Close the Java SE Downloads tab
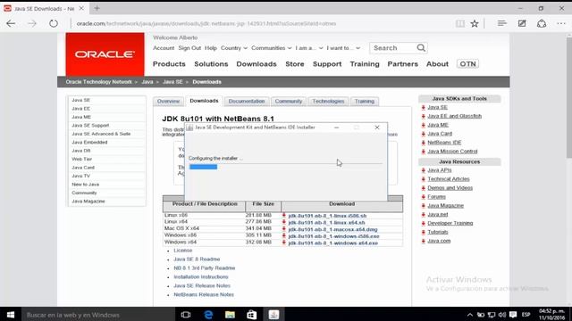This screenshot has height=321, width=572. [81, 8]
